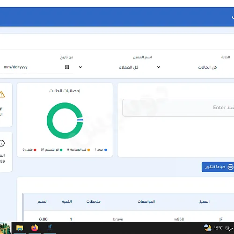
Task: Select the w868 specifications cell
Action: click(x=179, y=219)
